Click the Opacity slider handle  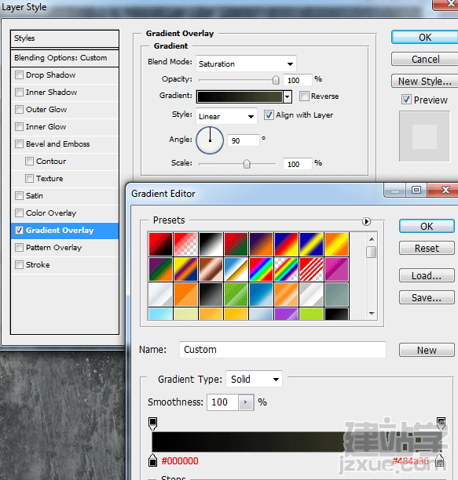pyautogui.click(x=276, y=80)
